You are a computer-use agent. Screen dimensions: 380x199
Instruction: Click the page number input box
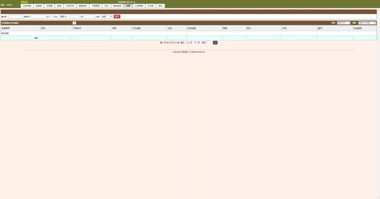click(x=210, y=43)
